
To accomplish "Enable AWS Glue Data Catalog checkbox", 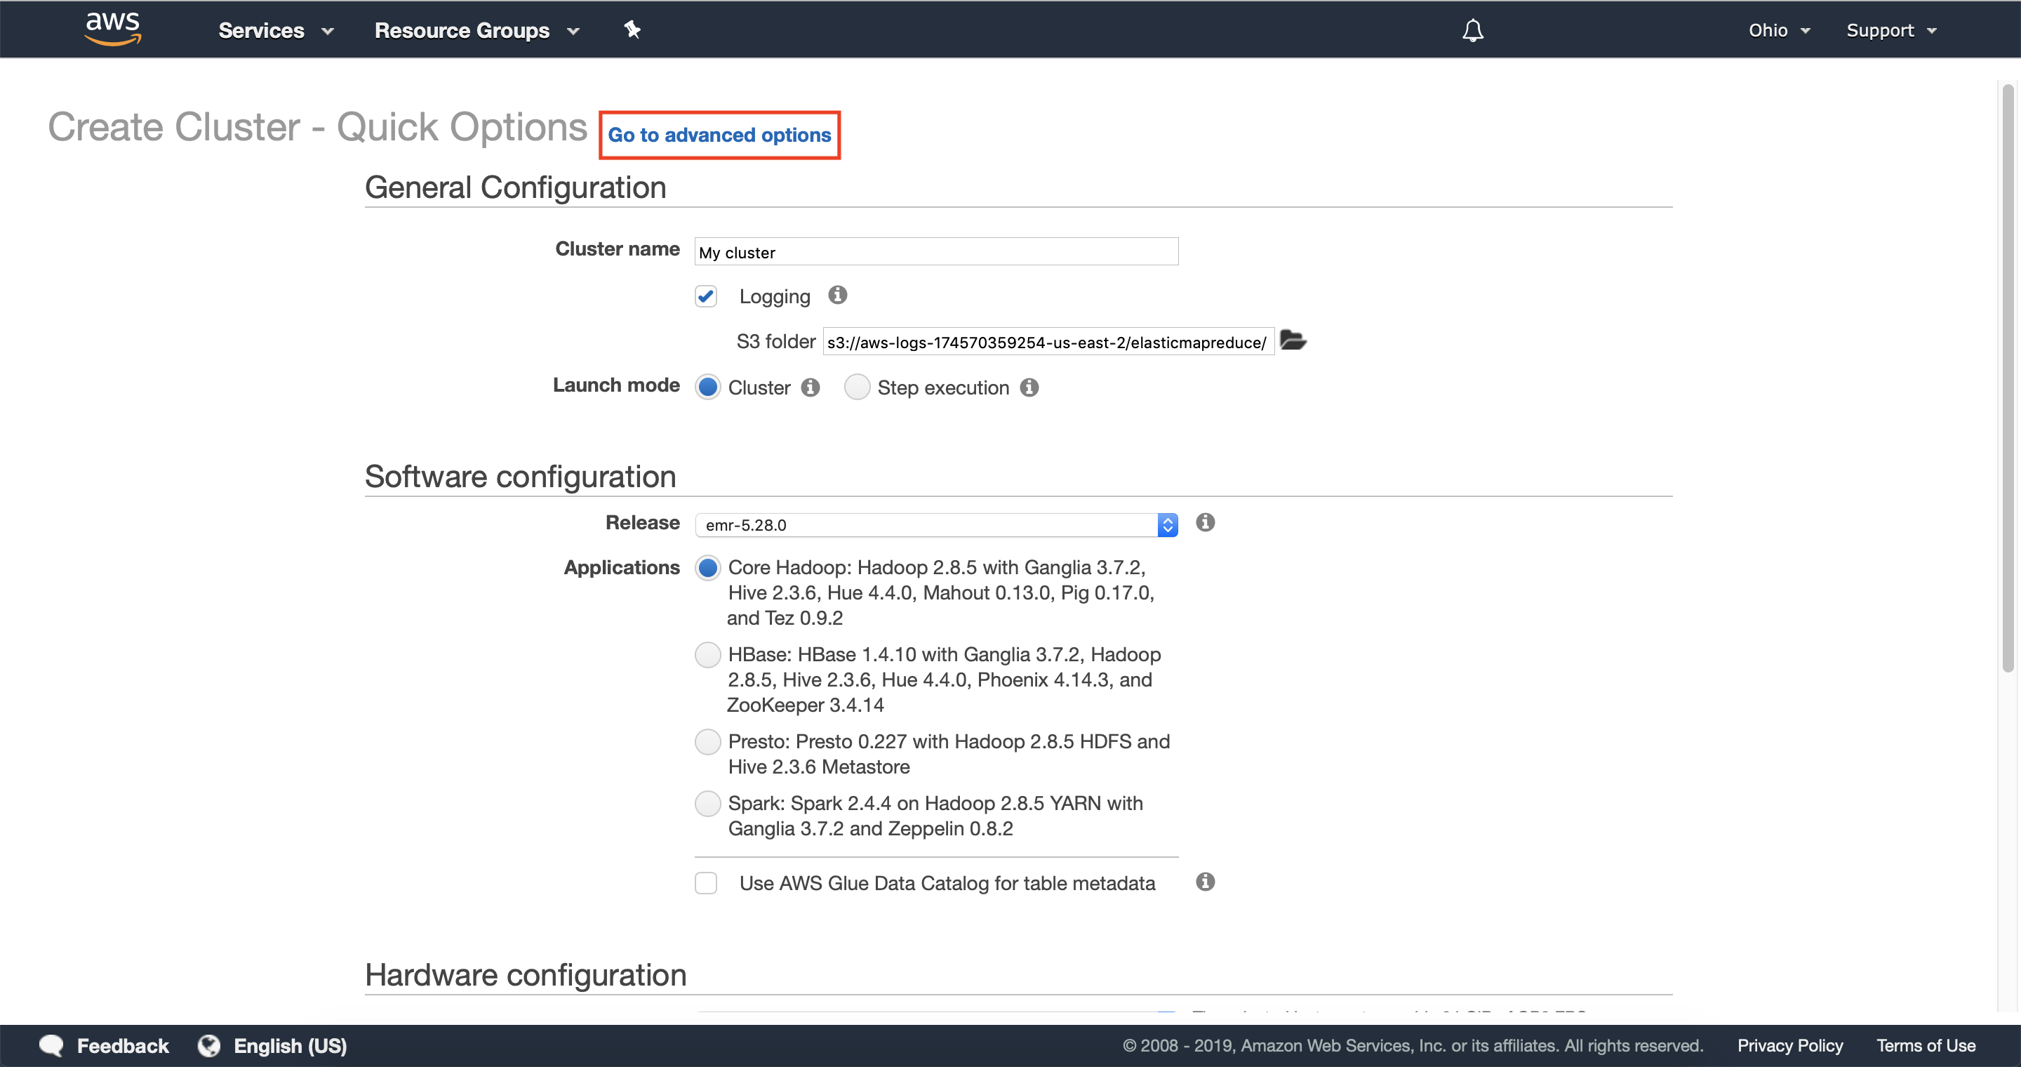I will (705, 882).
